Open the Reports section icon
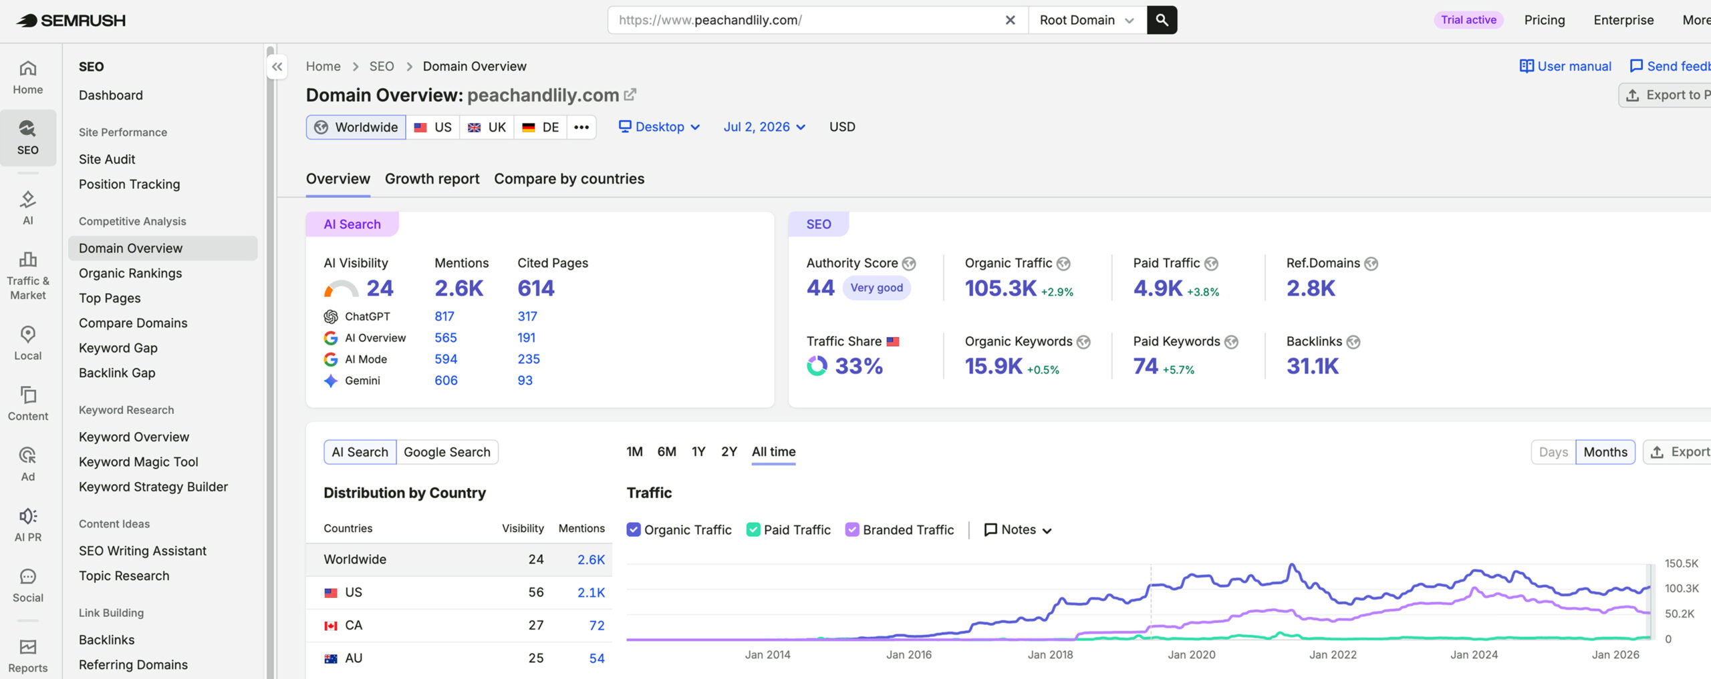Viewport: 1711px width, 679px height. 27,656
